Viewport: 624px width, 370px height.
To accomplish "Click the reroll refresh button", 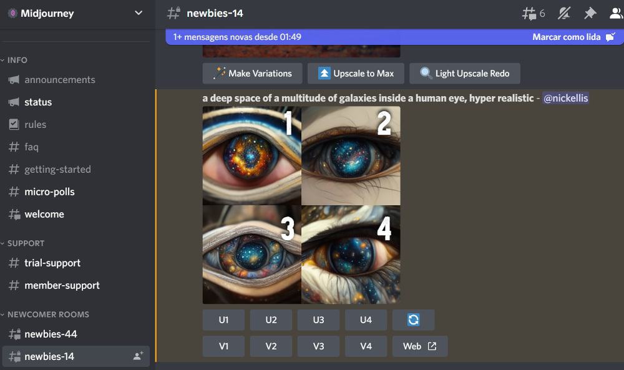I will tap(414, 319).
